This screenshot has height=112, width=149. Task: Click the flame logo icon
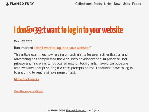click(7, 4)
